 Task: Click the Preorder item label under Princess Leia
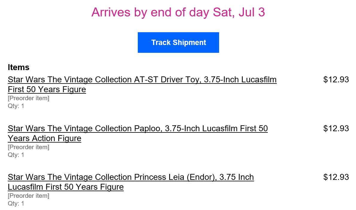coord(28,196)
